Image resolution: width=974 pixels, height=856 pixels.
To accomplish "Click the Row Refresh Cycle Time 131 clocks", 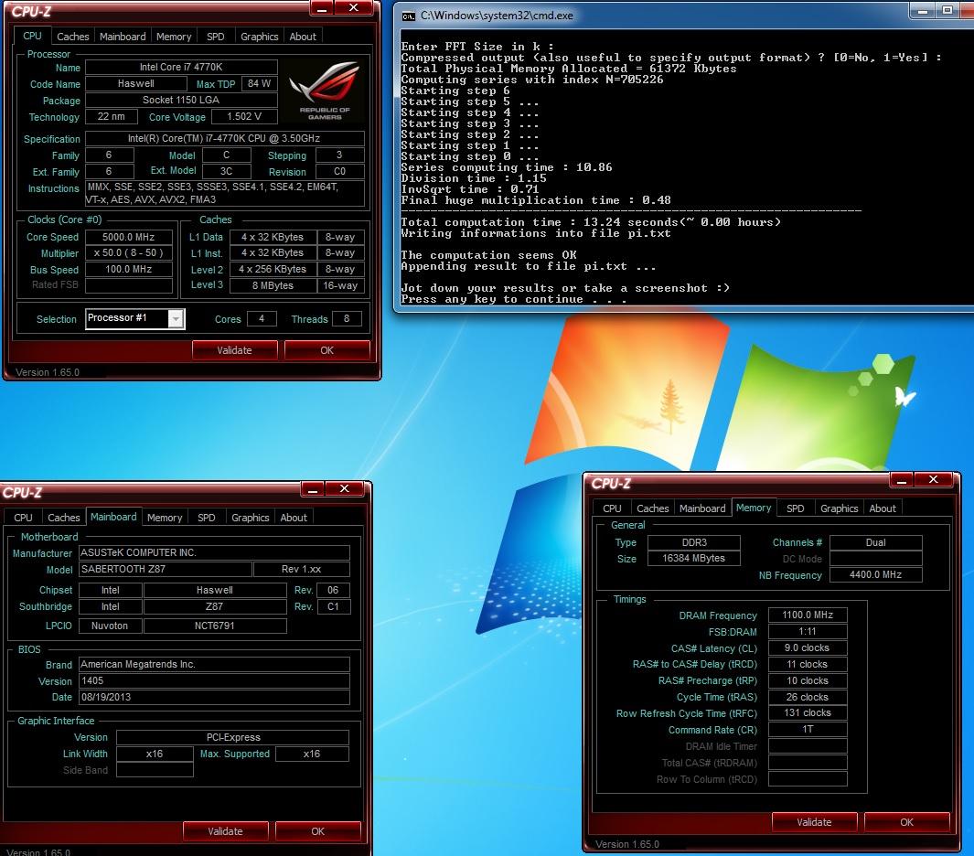I will coord(808,713).
